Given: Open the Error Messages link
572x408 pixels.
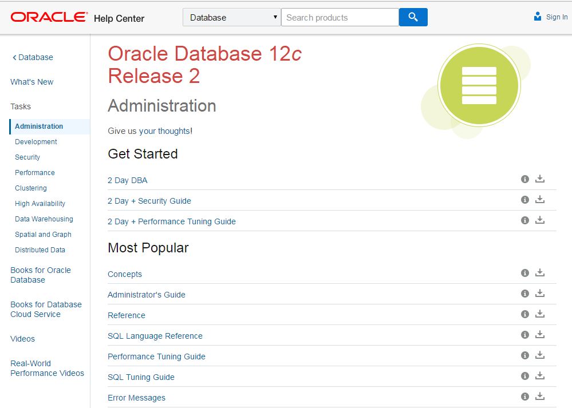Looking at the screenshot, I should coord(136,398).
